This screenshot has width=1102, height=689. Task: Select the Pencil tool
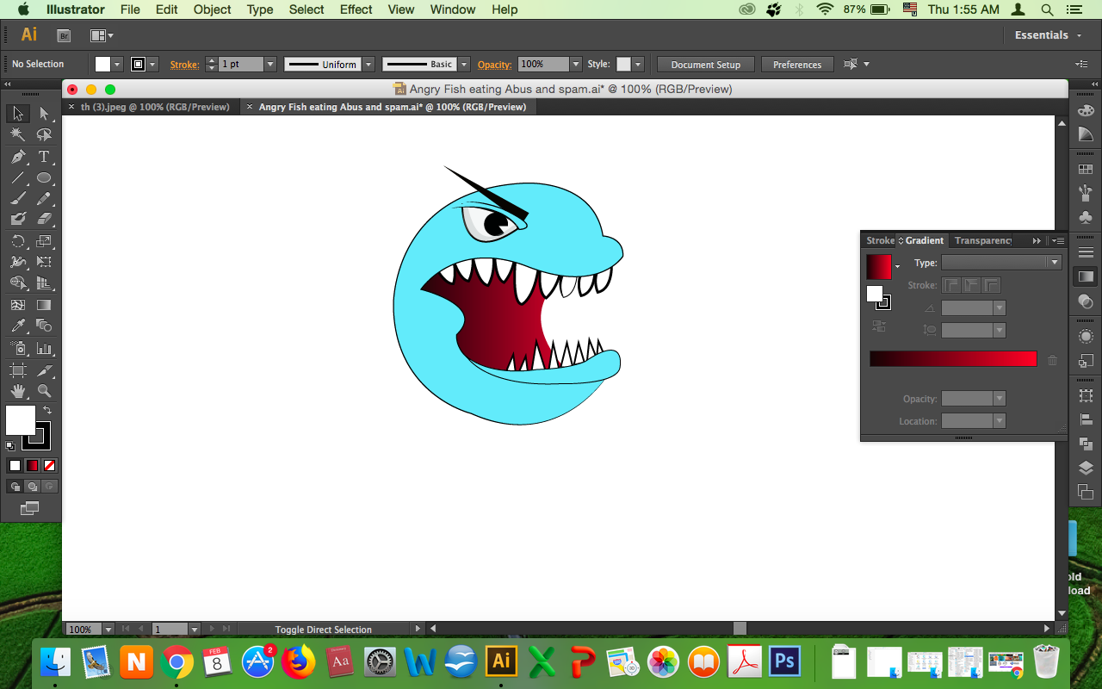pos(44,199)
